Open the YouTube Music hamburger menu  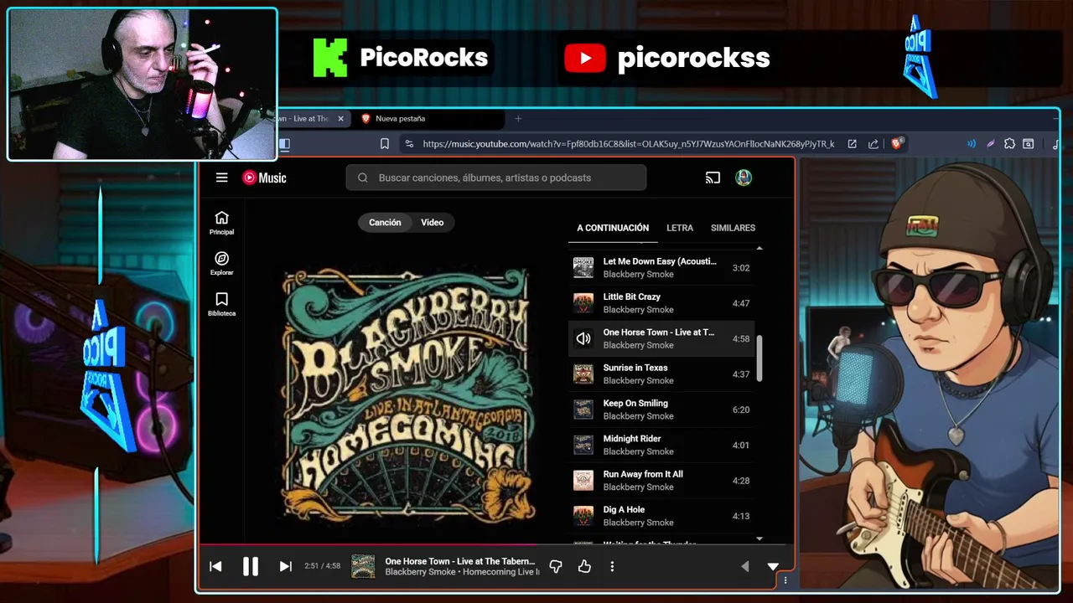click(x=221, y=178)
